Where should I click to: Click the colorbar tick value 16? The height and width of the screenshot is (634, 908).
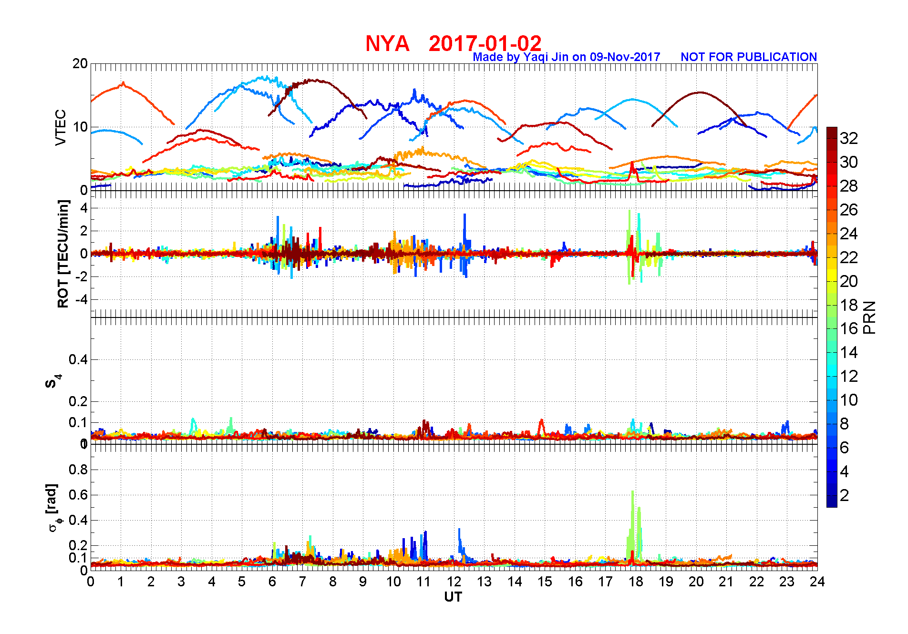(x=849, y=328)
